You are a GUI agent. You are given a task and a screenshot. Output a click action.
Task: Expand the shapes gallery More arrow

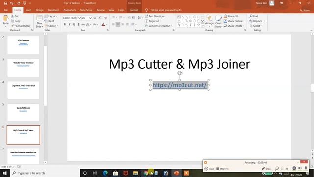pyautogui.click(x=203, y=25)
